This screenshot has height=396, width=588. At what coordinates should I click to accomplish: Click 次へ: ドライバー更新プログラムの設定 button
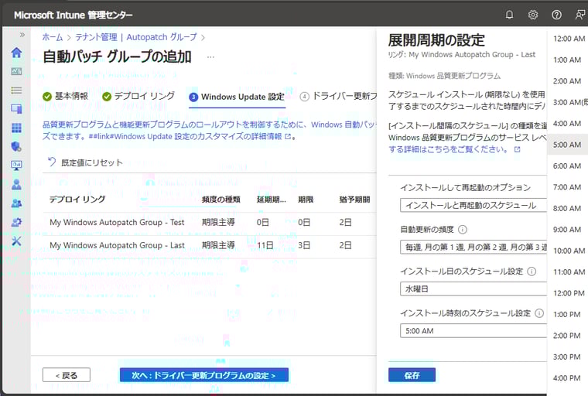click(x=204, y=375)
